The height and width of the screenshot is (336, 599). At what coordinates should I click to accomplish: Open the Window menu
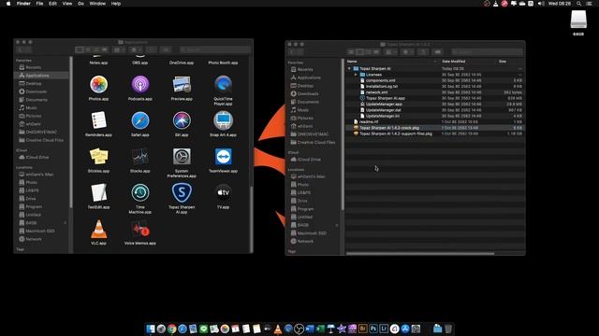pos(97,4)
